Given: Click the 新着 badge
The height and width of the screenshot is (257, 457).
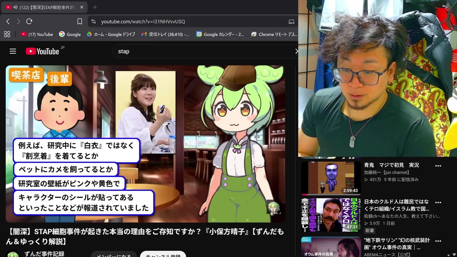Looking at the screenshot, I should click(x=370, y=231).
